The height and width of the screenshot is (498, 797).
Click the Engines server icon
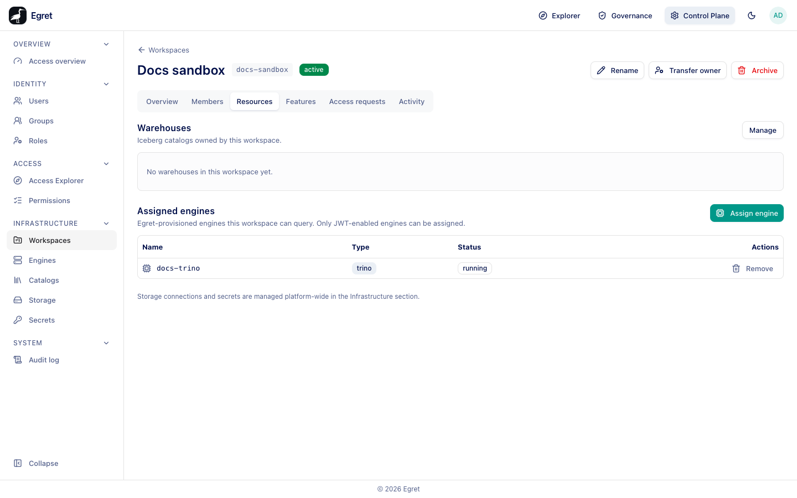[18, 260]
